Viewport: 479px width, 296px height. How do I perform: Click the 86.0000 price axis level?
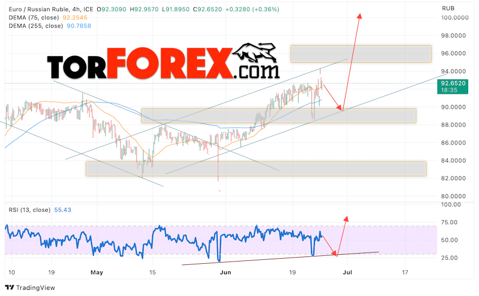pyautogui.click(x=454, y=143)
